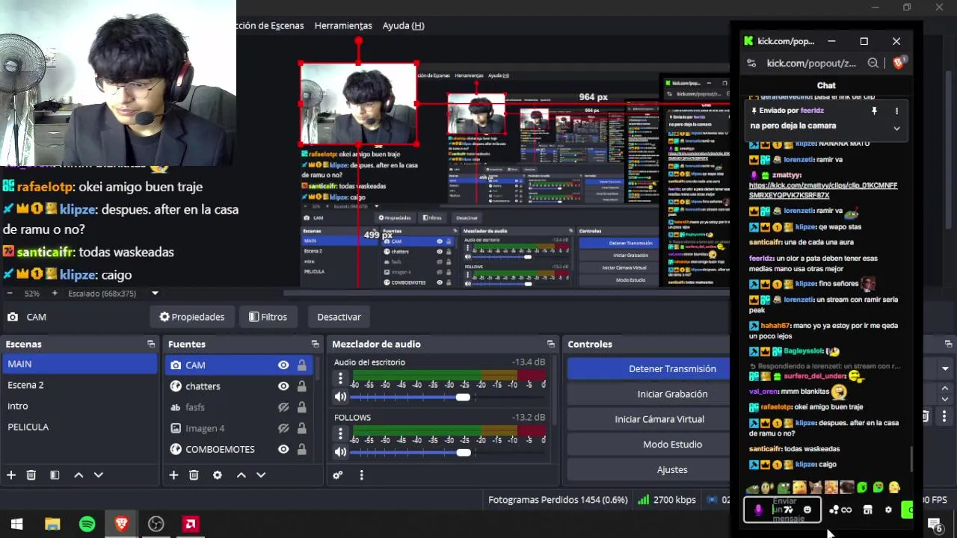This screenshot has width=957, height=538.
Task: Undock the Escenas panel
Action: point(151,344)
